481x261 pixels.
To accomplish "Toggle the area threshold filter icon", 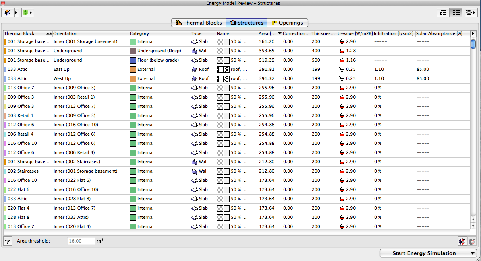I will click(x=8, y=241).
